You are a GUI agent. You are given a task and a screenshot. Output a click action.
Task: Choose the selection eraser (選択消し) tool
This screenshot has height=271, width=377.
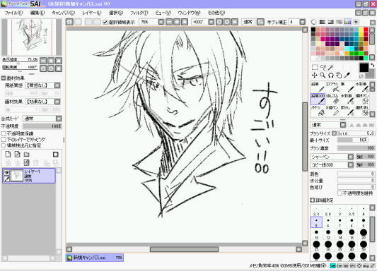coord(362,111)
